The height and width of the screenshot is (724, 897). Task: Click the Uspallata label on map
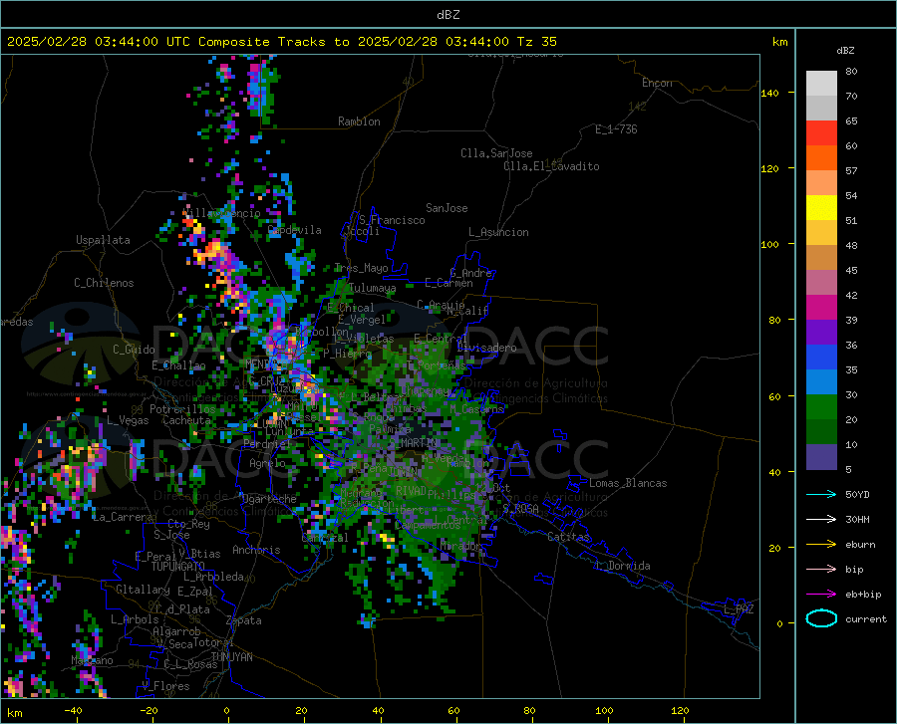pyautogui.click(x=103, y=240)
